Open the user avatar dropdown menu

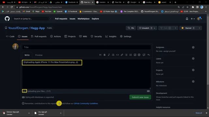200,19
